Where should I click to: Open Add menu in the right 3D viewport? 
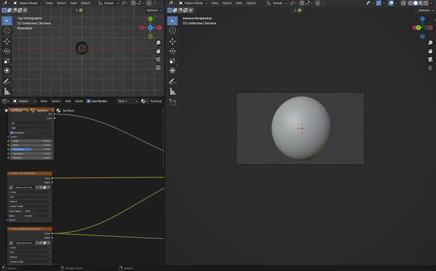pyautogui.click(x=239, y=3)
